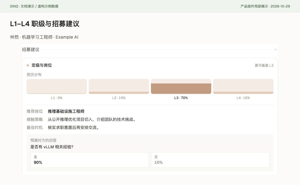This screenshot has width=300, height=185.
Task: Click the L3 · 70% caption
Action: (181, 98)
